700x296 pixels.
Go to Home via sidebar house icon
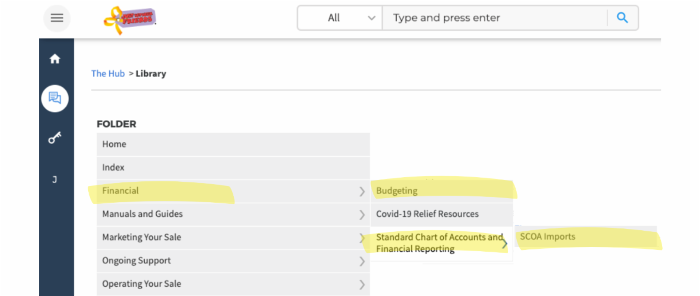click(55, 59)
